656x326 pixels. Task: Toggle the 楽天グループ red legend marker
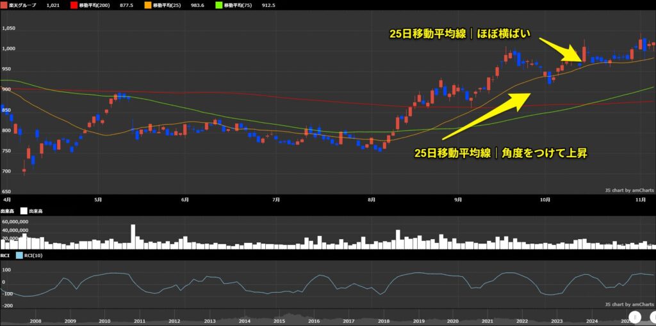click(4, 5)
